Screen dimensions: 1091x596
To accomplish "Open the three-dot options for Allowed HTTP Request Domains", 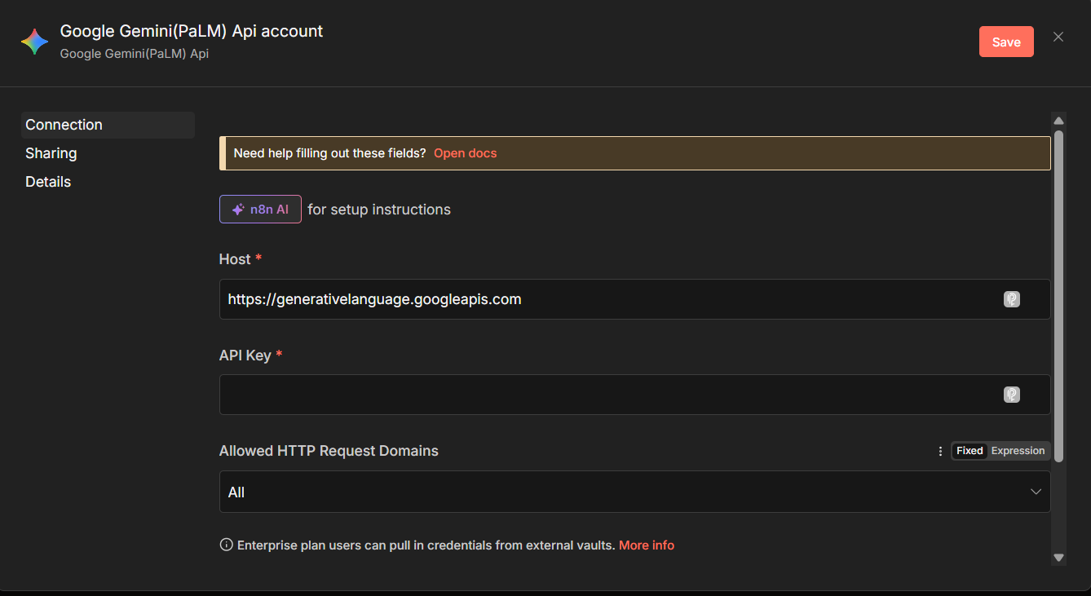I will click(x=940, y=451).
